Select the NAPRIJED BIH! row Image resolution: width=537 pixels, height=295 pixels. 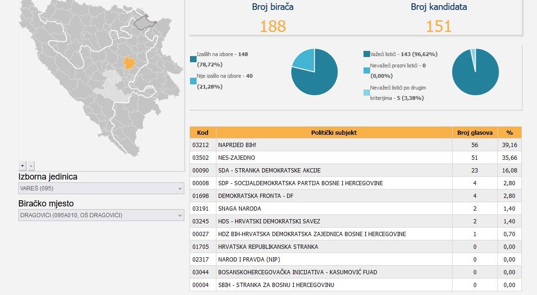click(355, 145)
